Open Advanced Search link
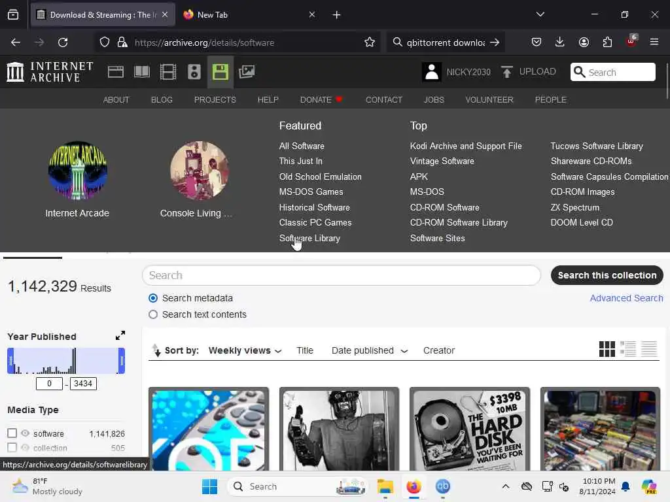 [x=626, y=298]
